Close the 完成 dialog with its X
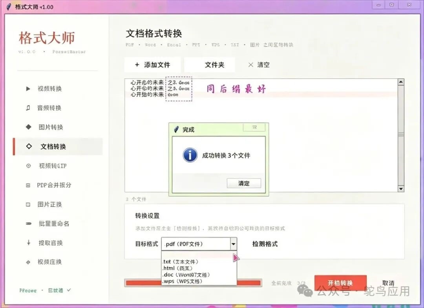424x308 pixels. [254, 127]
